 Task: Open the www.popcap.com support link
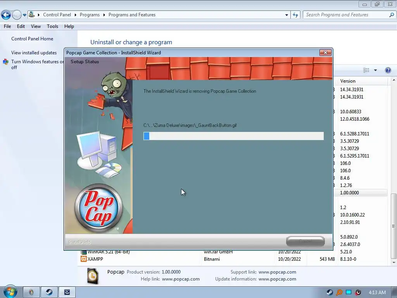(x=277, y=272)
